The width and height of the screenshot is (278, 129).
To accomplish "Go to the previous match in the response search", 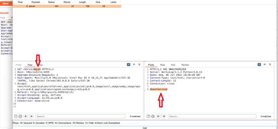I will tap(159, 116).
